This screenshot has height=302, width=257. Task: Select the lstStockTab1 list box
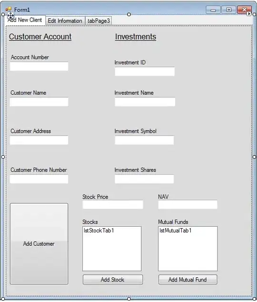point(112,249)
